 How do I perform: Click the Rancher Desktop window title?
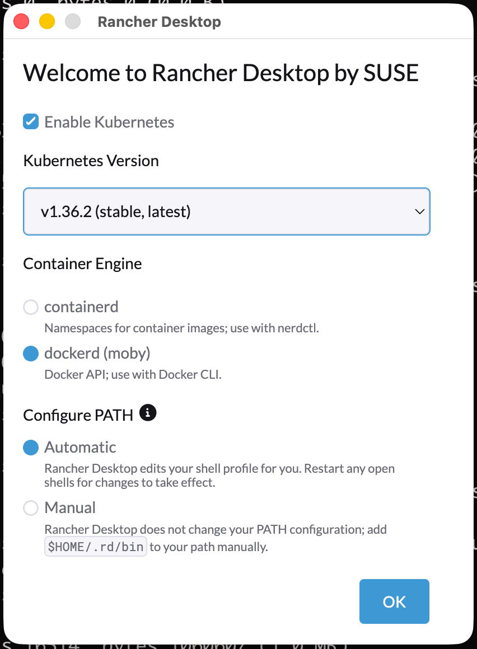[x=160, y=21]
